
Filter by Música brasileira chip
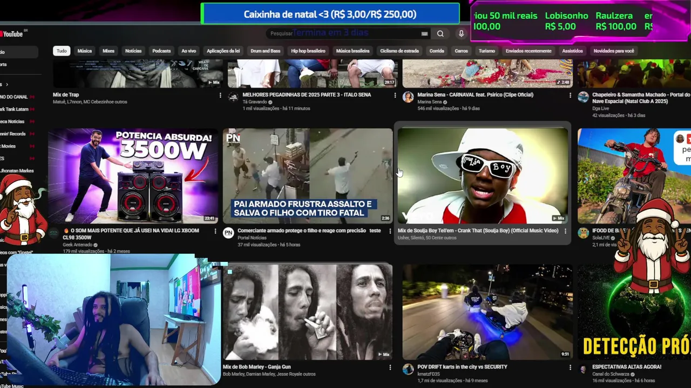coord(353,51)
